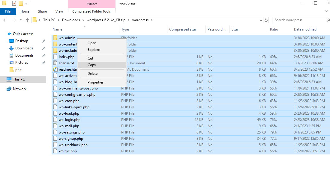The width and height of the screenshot is (330, 176).
Task: Click the wp-login.php file icon
Action: click(x=55, y=120)
